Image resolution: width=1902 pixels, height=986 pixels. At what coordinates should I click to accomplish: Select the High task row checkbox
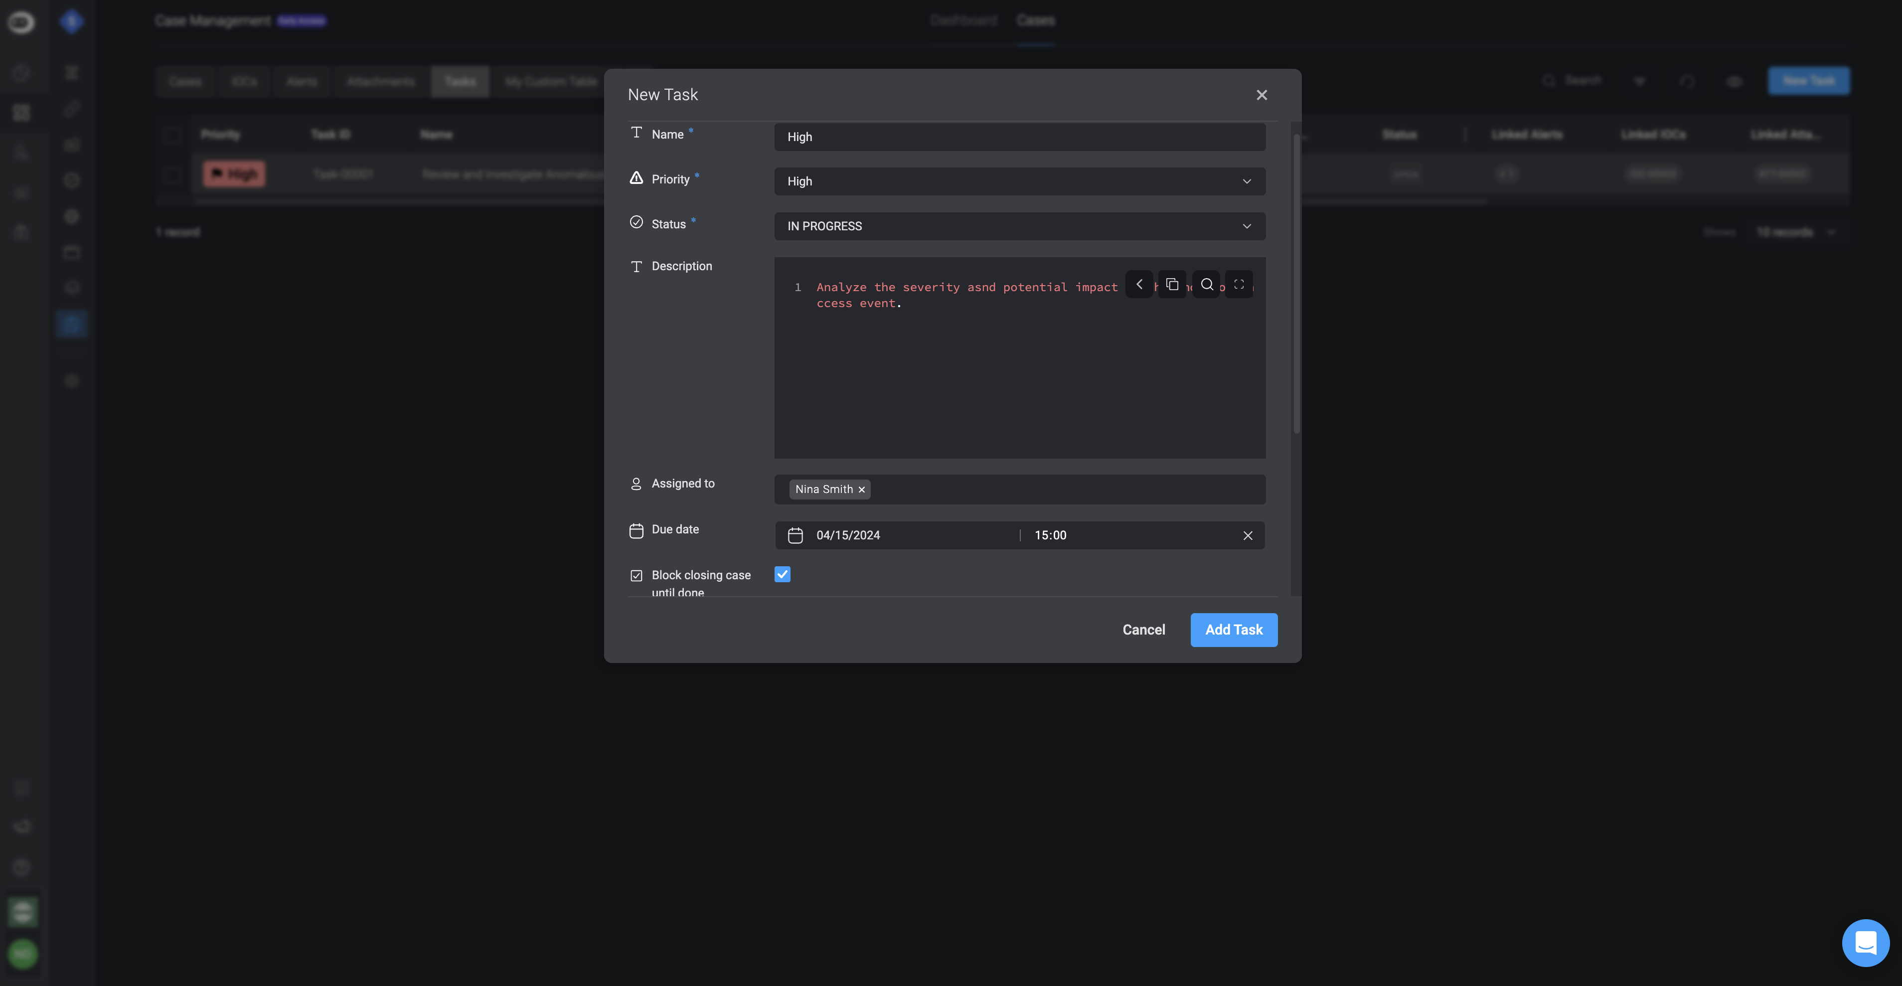click(x=172, y=174)
